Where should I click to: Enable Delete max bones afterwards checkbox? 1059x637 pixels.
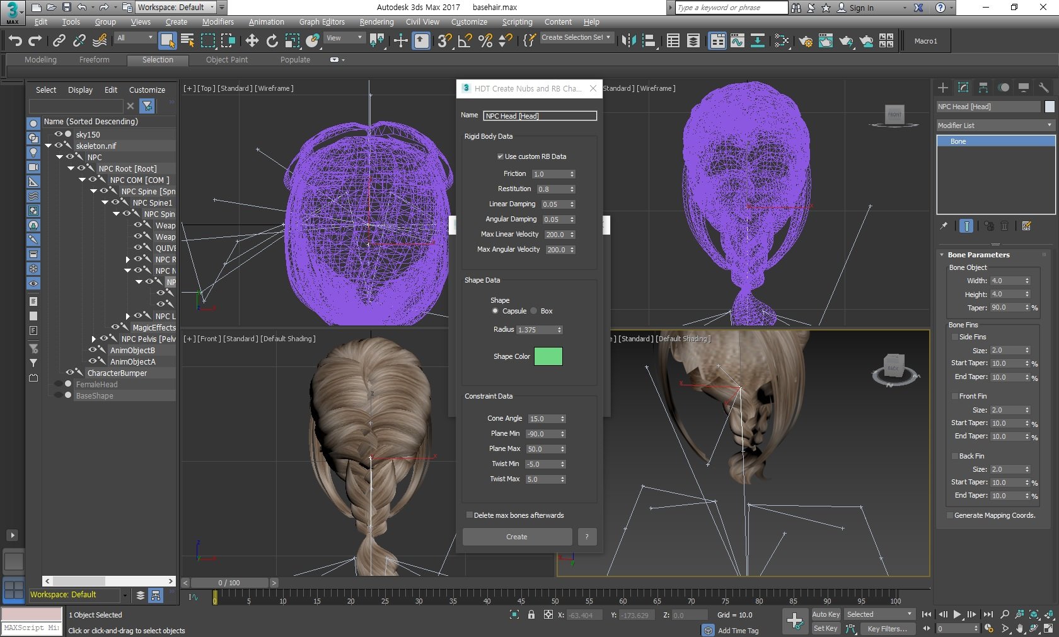click(x=469, y=515)
